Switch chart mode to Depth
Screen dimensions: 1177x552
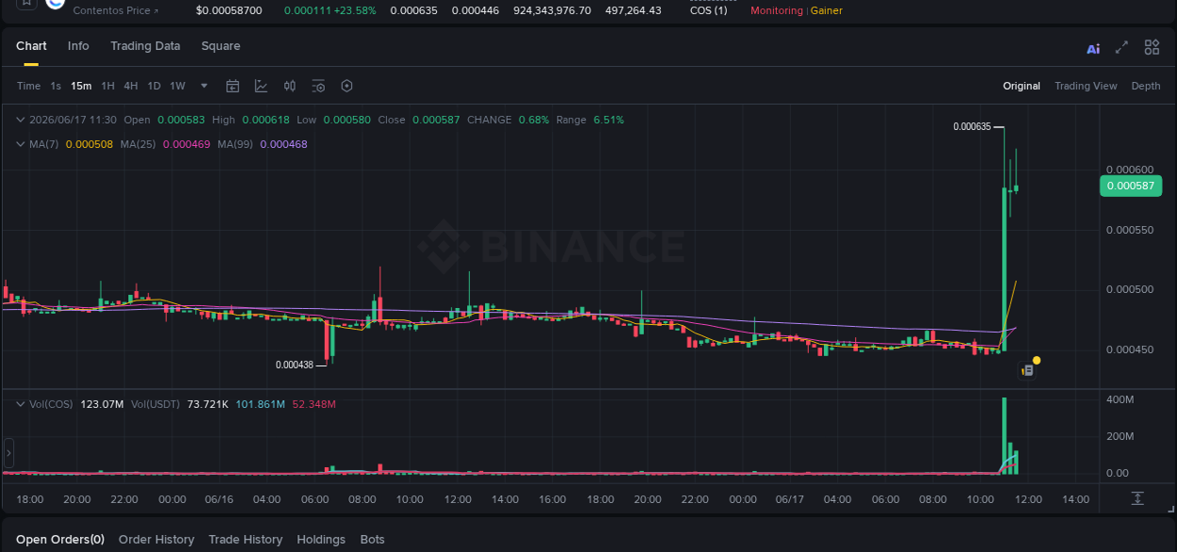(1146, 86)
